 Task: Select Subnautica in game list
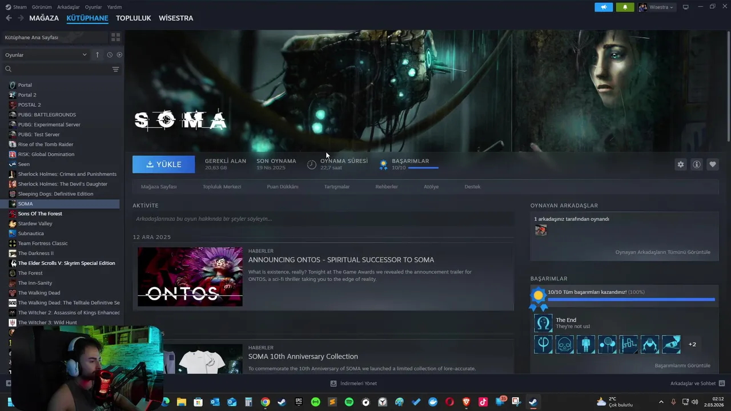(x=30, y=233)
